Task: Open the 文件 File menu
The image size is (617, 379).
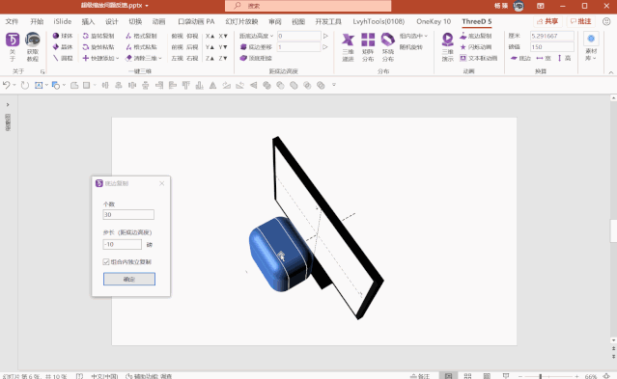Action: click(12, 21)
